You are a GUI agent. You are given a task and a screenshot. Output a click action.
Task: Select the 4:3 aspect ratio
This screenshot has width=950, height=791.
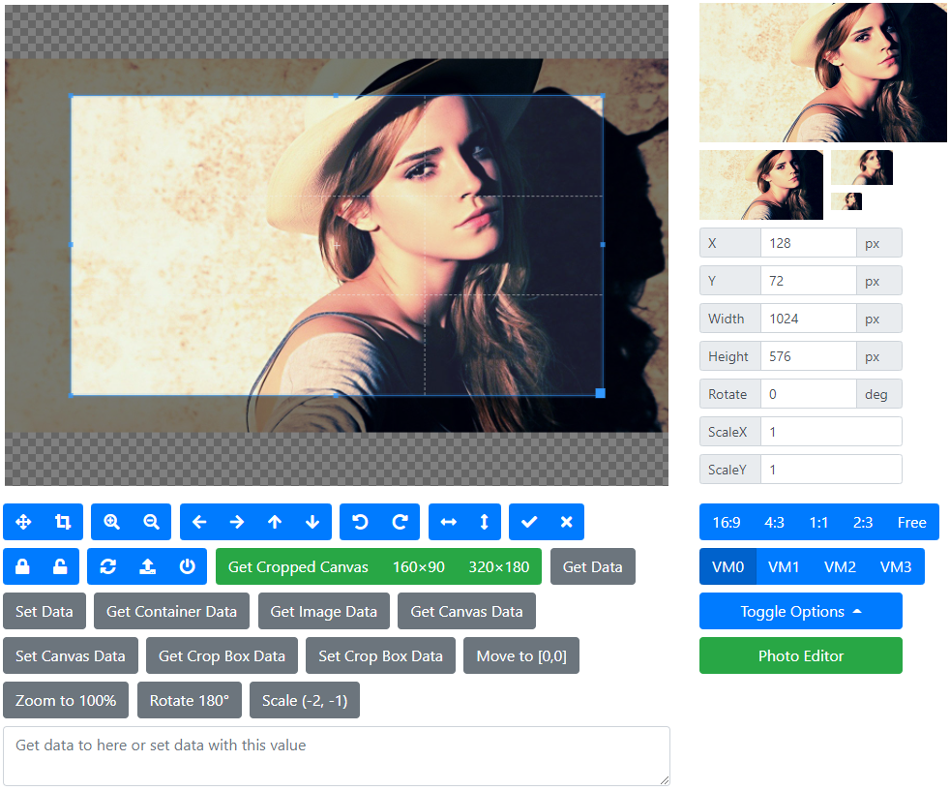tap(774, 522)
